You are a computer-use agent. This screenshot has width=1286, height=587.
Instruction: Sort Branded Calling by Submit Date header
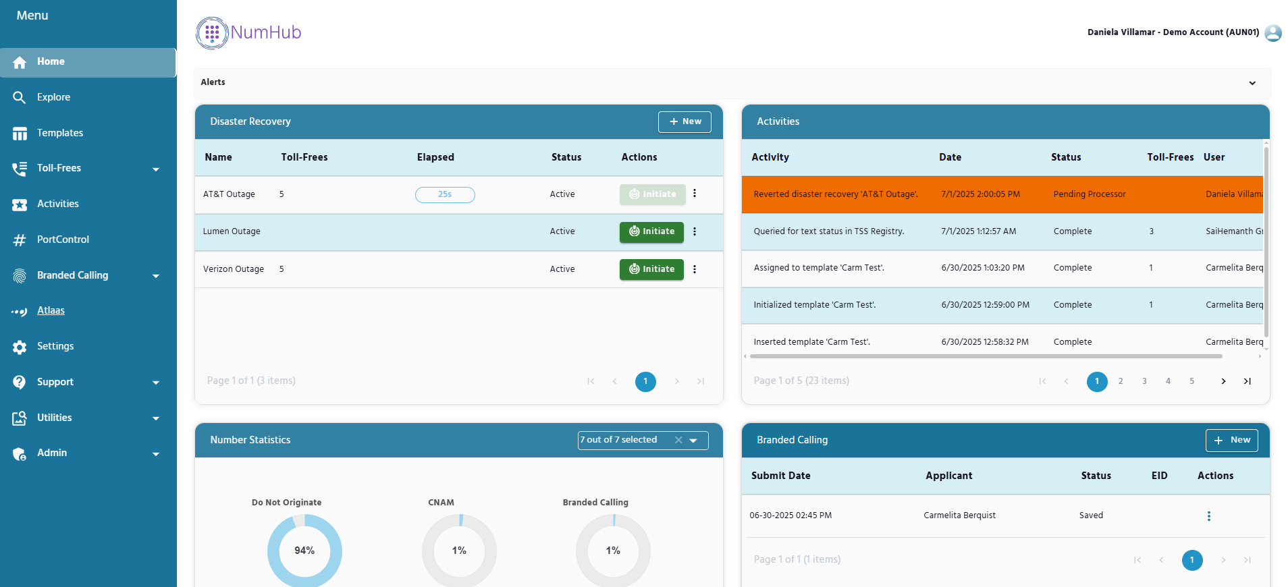[x=781, y=476]
